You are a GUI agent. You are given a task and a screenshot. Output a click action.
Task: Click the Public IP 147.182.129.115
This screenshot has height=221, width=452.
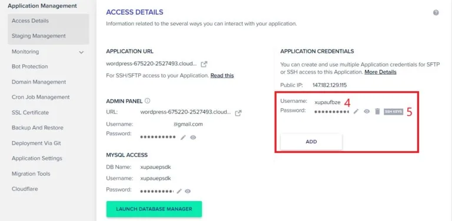point(330,85)
